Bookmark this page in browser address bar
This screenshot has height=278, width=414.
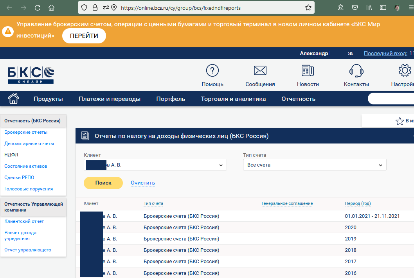point(308,7)
